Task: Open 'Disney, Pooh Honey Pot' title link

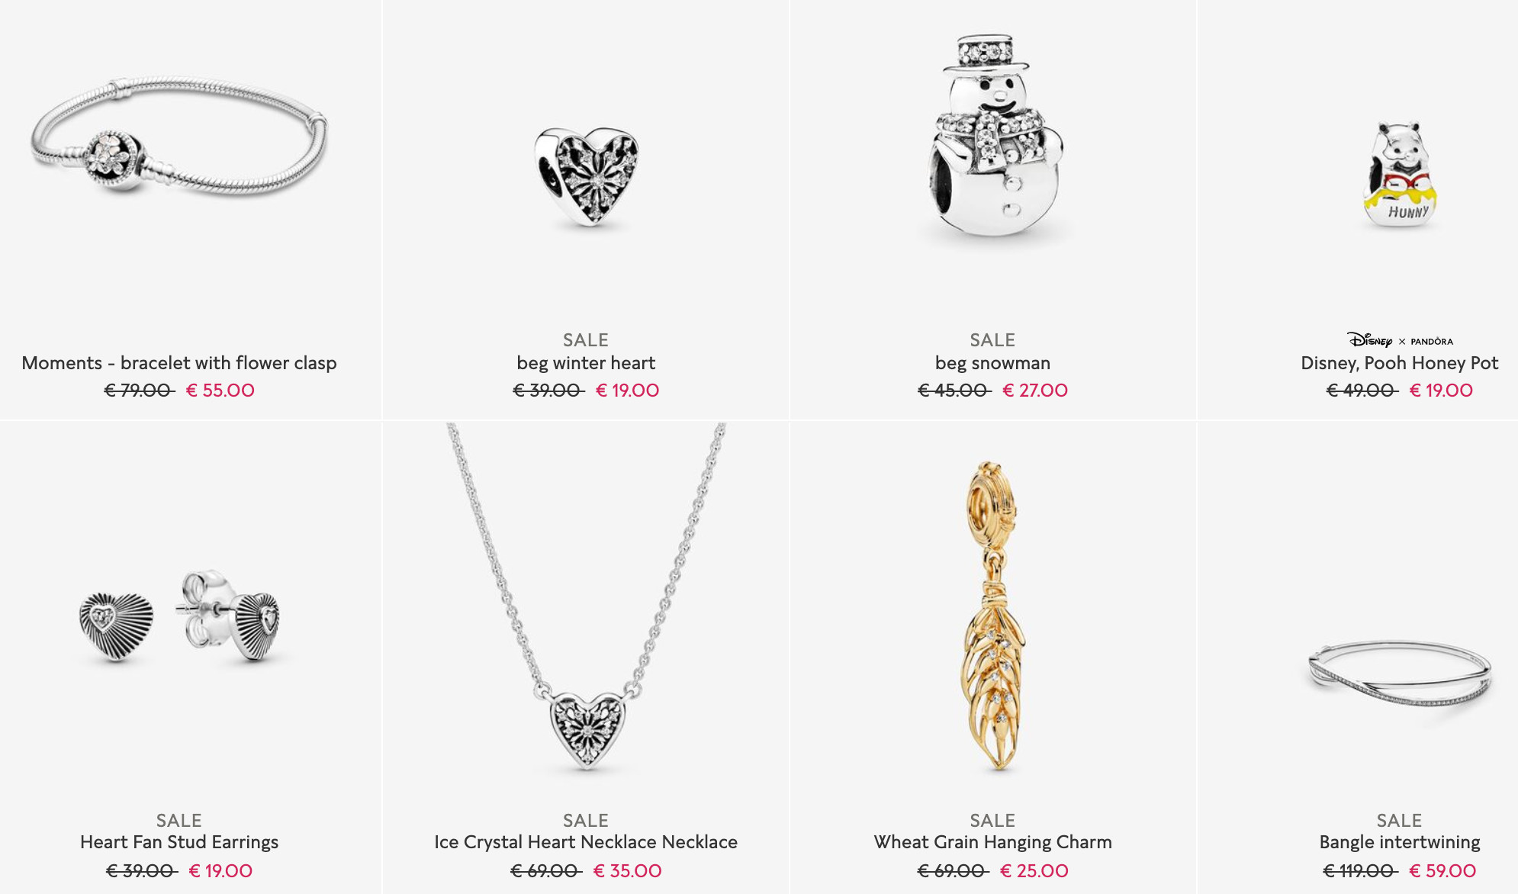Action: pyautogui.click(x=1400, y=363)
